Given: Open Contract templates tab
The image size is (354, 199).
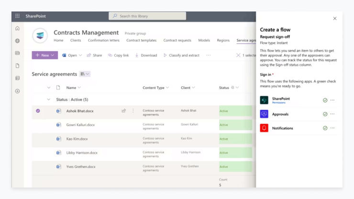Looking at the screenshot, I should [x=141, y=40].
